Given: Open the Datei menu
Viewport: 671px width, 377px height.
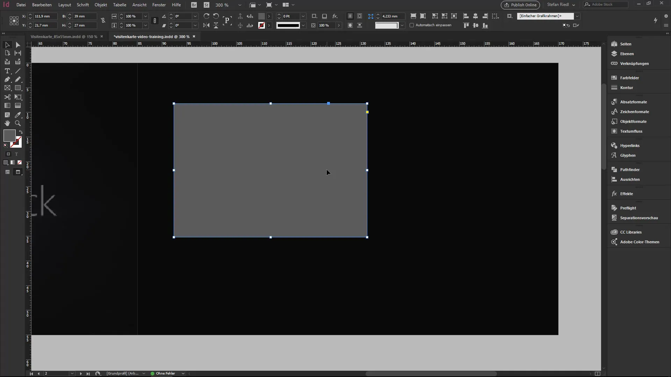Looking at the screenshot, I should pyautogui.click(x=21, y=5).
